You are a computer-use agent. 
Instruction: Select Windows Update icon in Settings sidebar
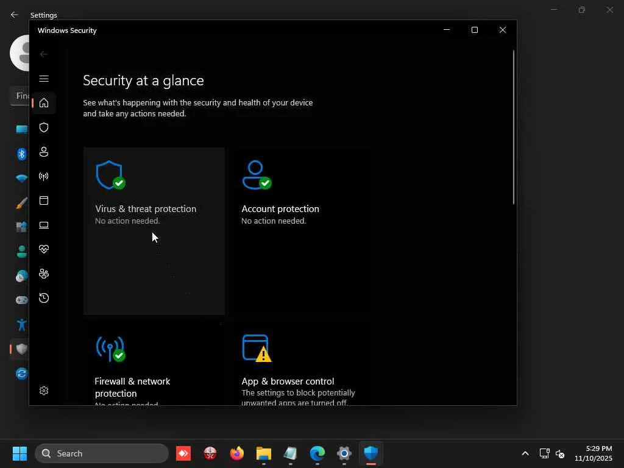pyautogui.click(x=21, y=374)
